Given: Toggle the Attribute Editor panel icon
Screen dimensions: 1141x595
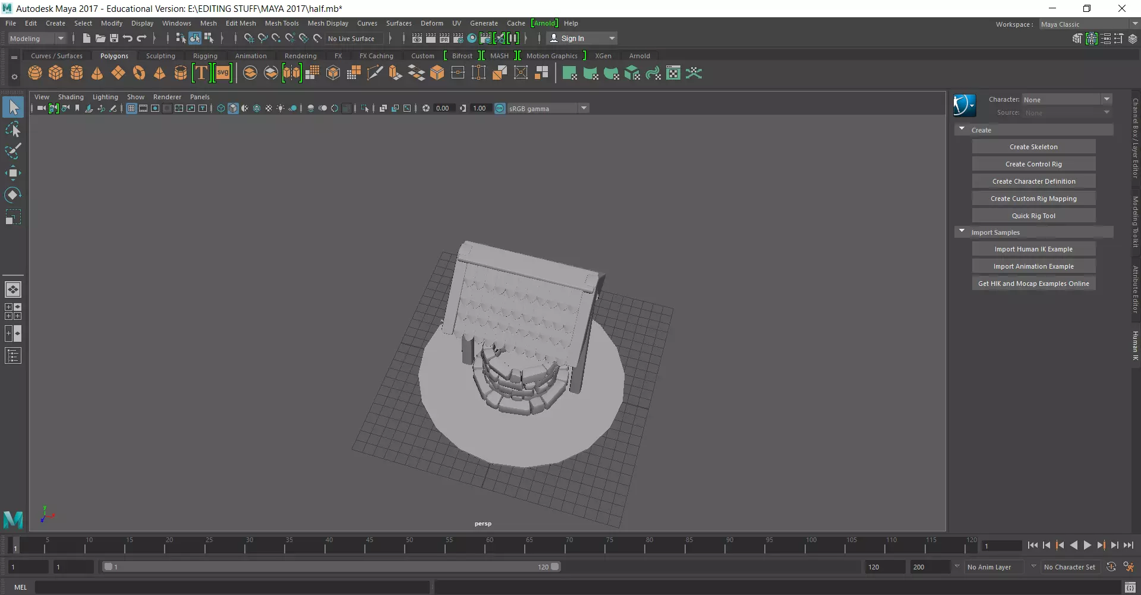Looking at the screenshot, I should [1105, 39].
